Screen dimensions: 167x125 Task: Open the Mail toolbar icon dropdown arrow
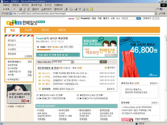[x=73, y=9]
